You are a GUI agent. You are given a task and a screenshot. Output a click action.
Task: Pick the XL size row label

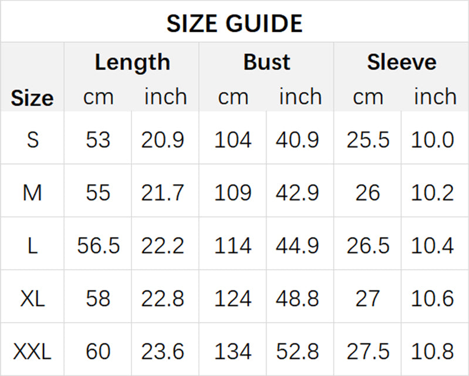pyautogui.click(x=32, y=299)
